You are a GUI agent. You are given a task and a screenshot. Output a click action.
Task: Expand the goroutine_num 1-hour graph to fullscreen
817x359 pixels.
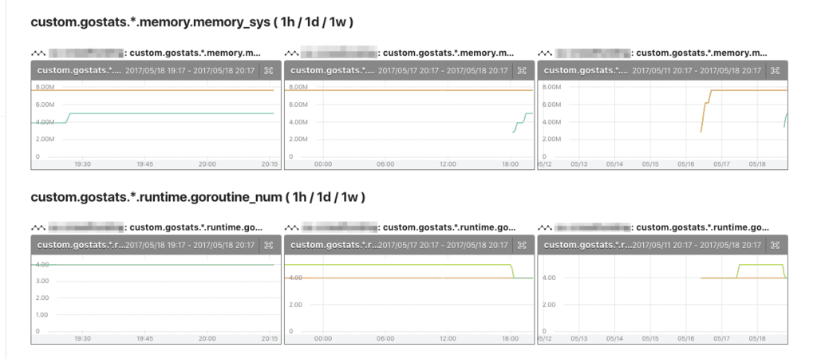coord(268,245)
